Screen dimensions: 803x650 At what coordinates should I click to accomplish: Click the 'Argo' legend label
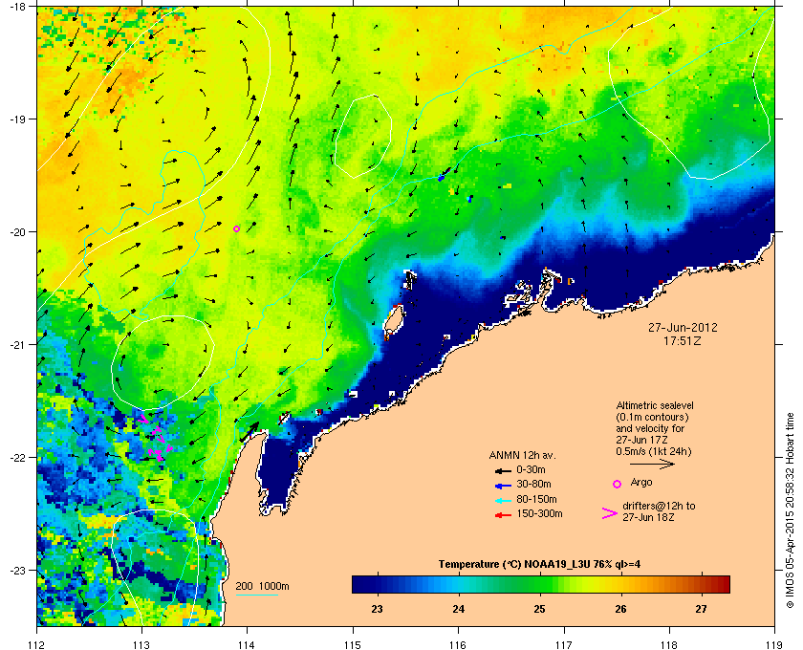[641, 482]
